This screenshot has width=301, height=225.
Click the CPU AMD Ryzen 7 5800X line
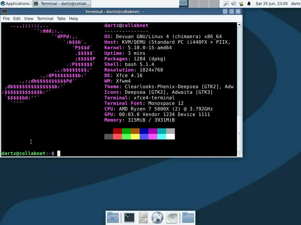pyautogui.click(x=158, y=109)
